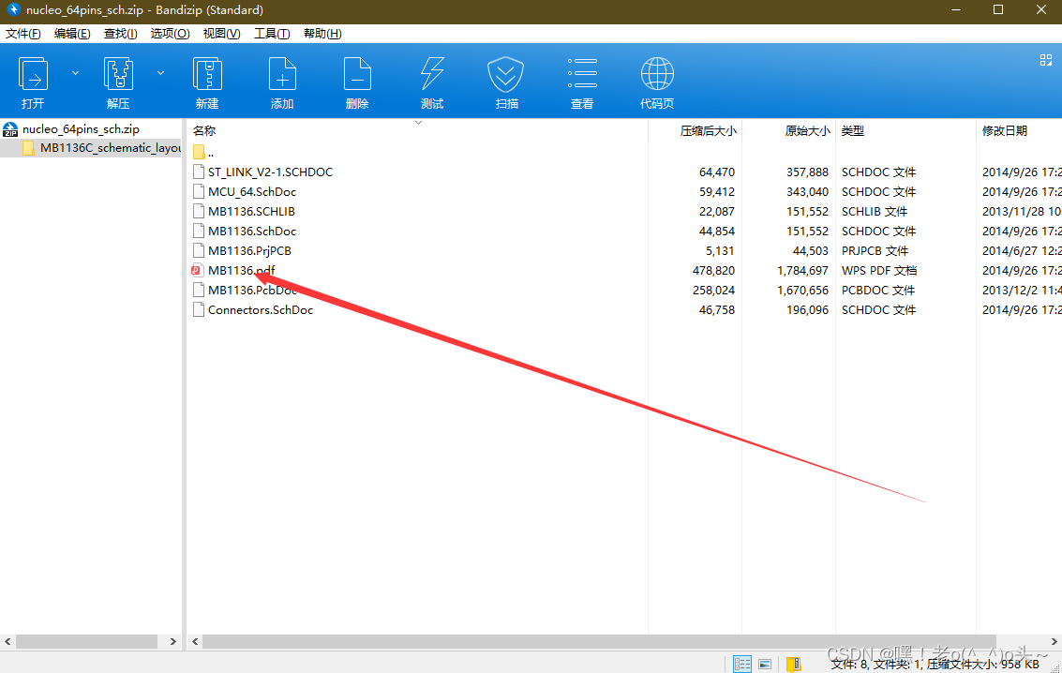This screenshot has height=673, width=1062.
Task: Click the tree pane left scroll arrow
Action: pos(7,641)
